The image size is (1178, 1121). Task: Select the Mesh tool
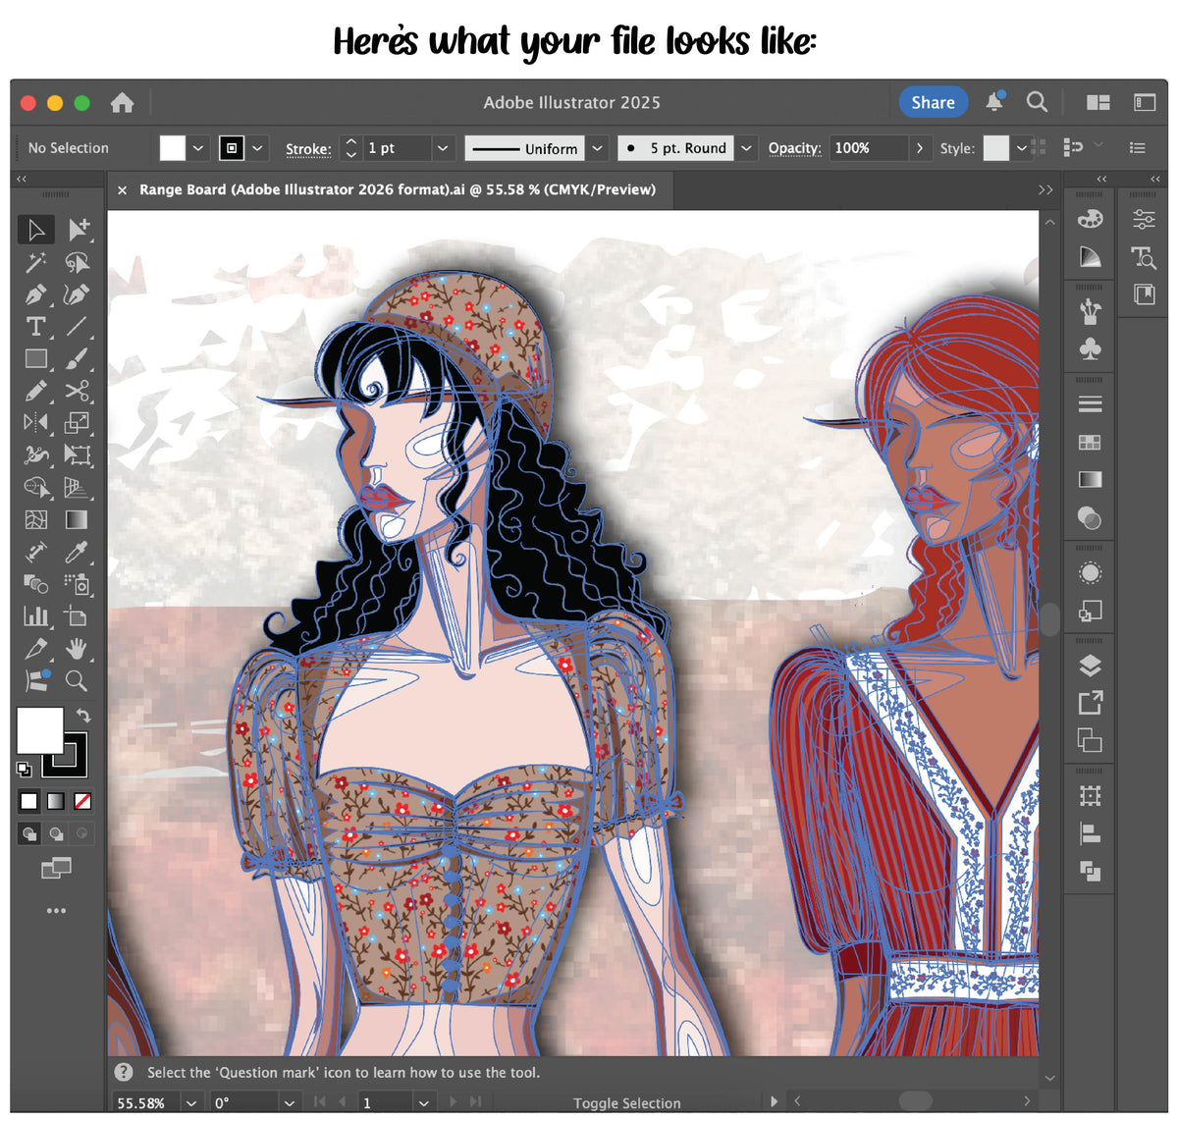(36, 519)
